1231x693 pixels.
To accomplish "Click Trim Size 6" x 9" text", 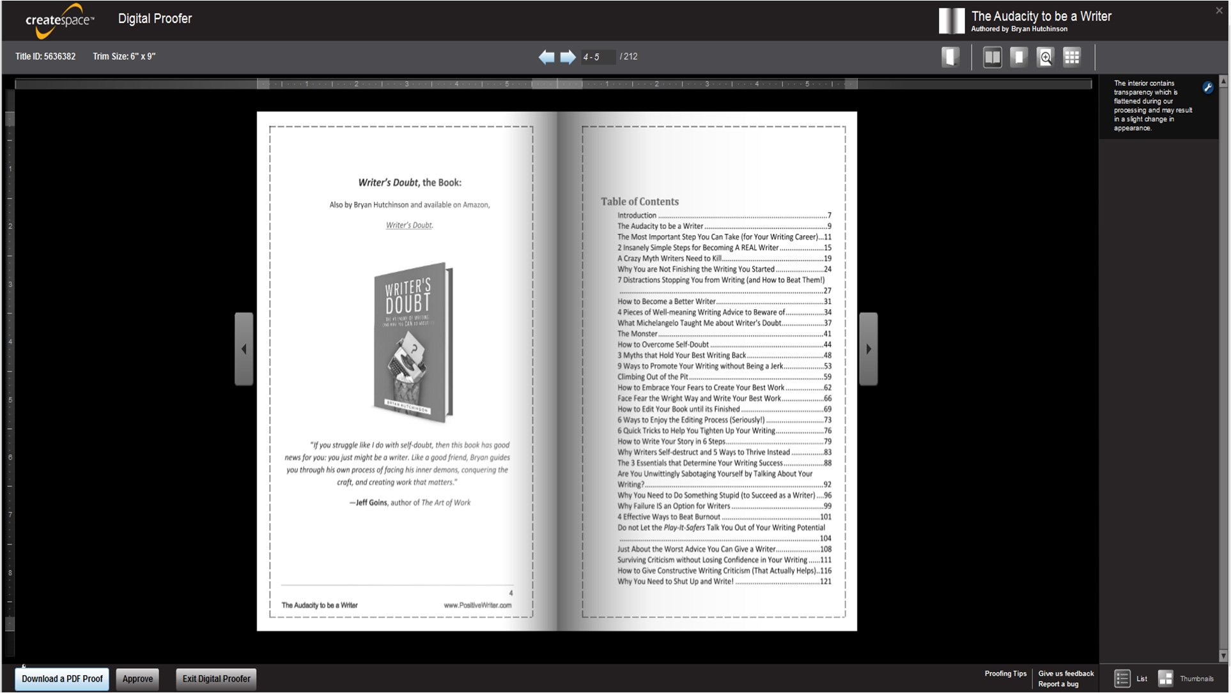I will [124, 56].
